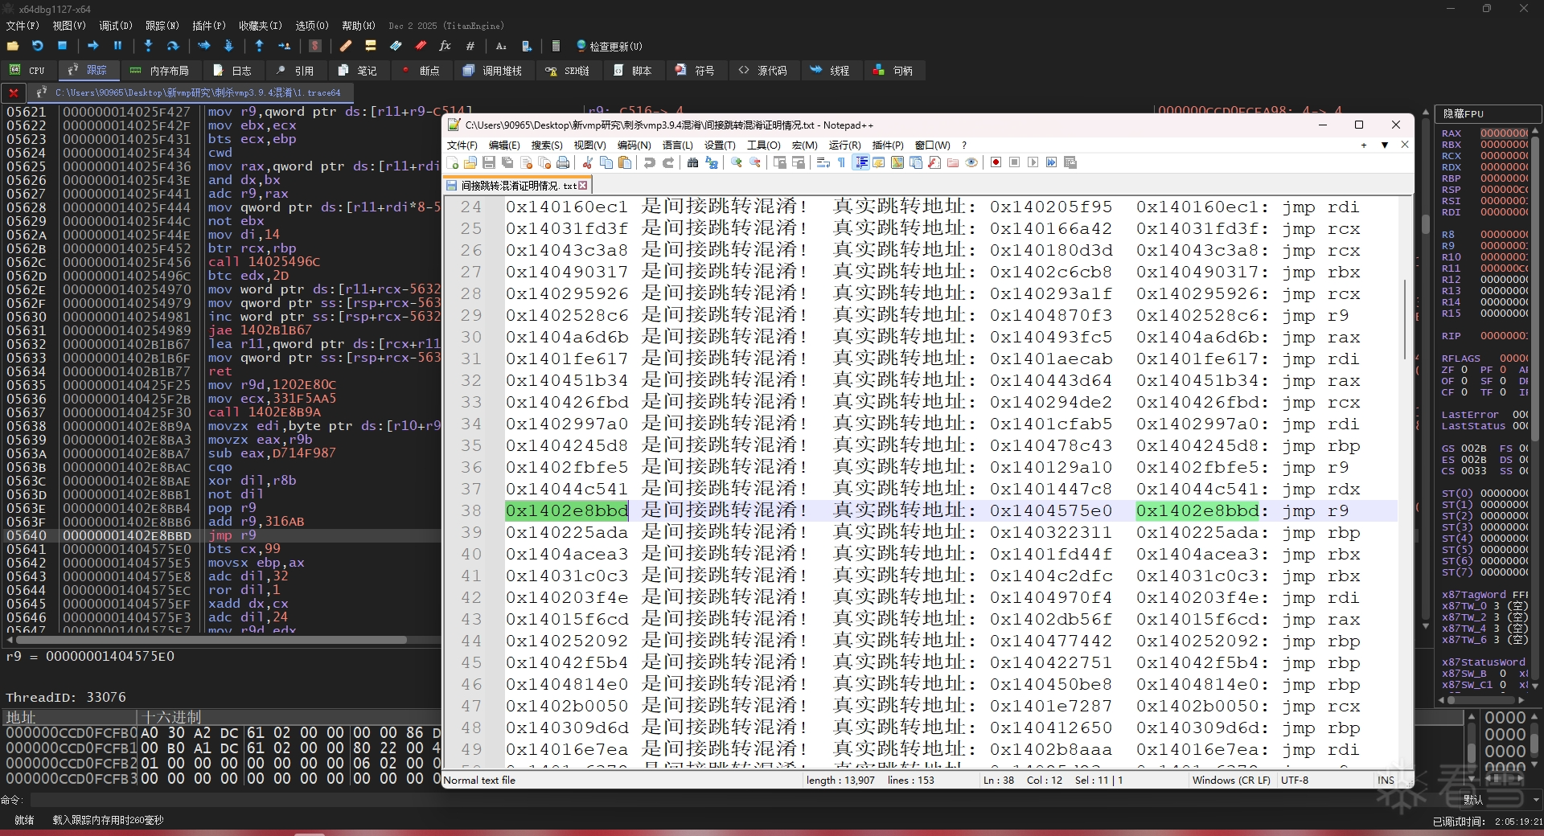Click the scissors Cut icon in Notepad++
The width and height of the screenshot is (1544, 836).
tap(588, 162)
